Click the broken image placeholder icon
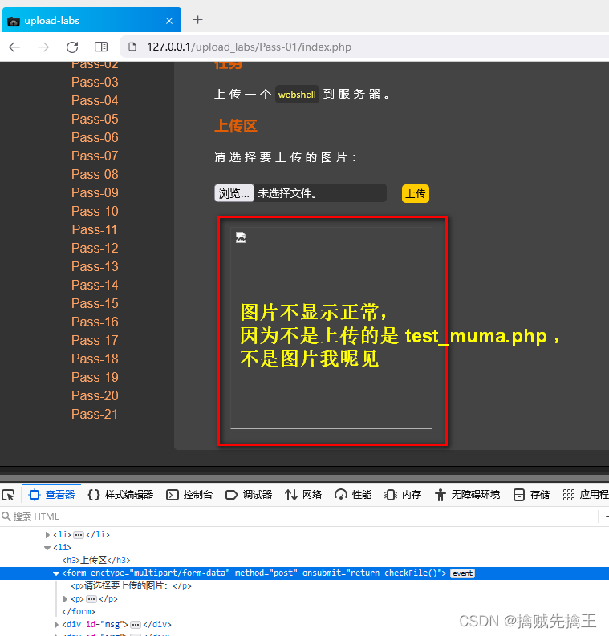This screenshot has height=636, width=609. click(x=241, y=237)
